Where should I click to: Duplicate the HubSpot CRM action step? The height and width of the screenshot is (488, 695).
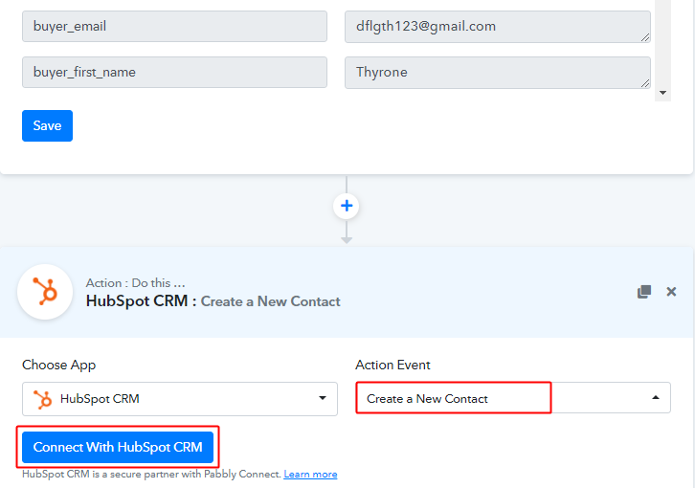pos(644,292)
